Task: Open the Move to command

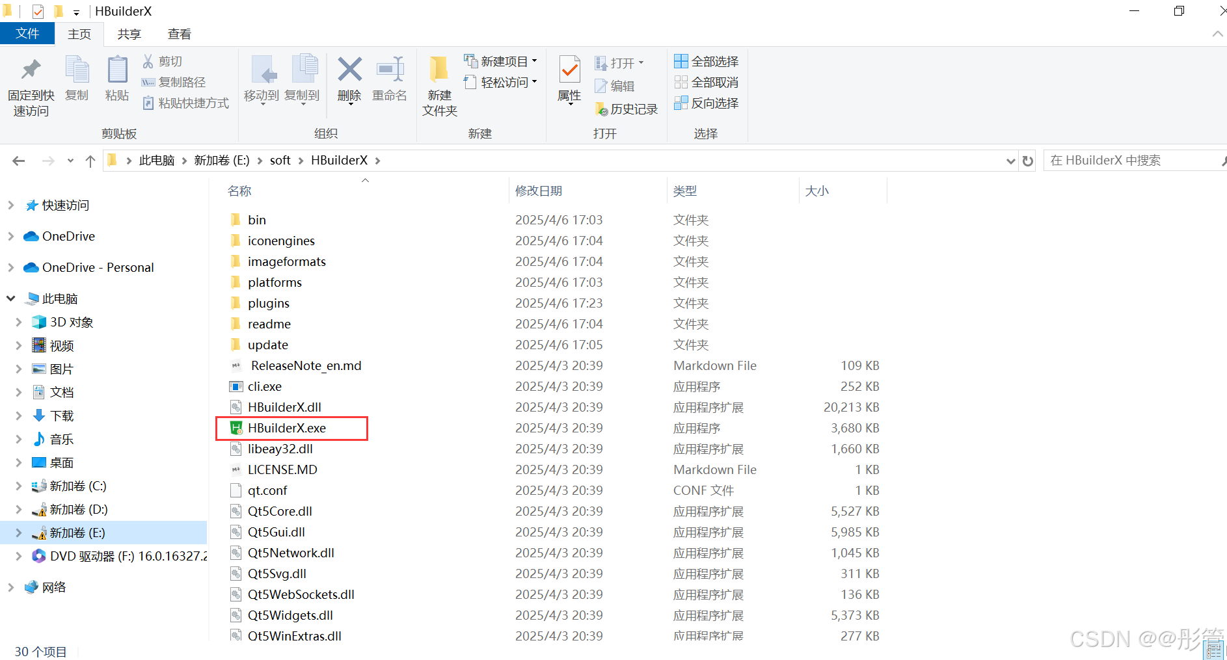Action: click(262, 79)
